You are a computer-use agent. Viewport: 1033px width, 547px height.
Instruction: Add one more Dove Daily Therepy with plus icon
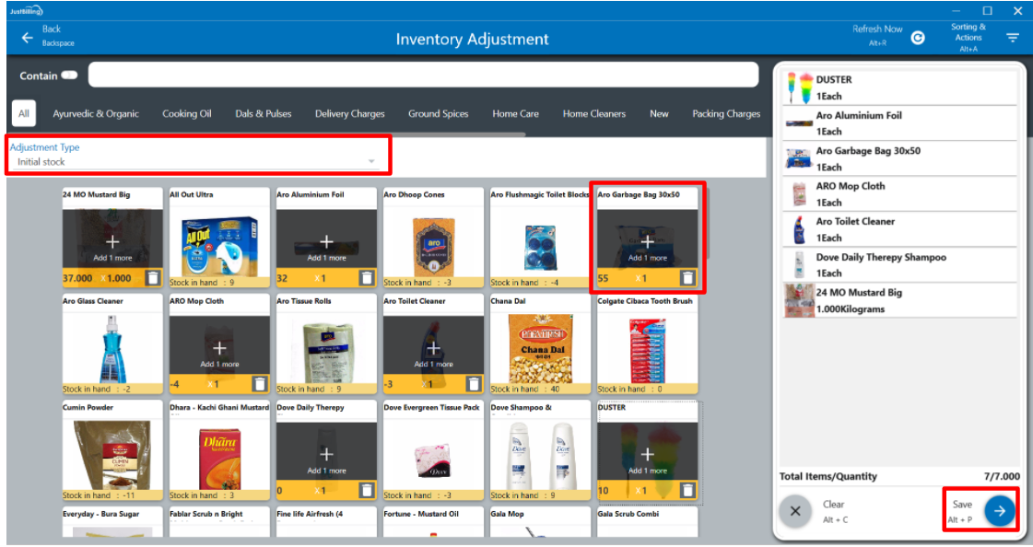tap(326, 454)
